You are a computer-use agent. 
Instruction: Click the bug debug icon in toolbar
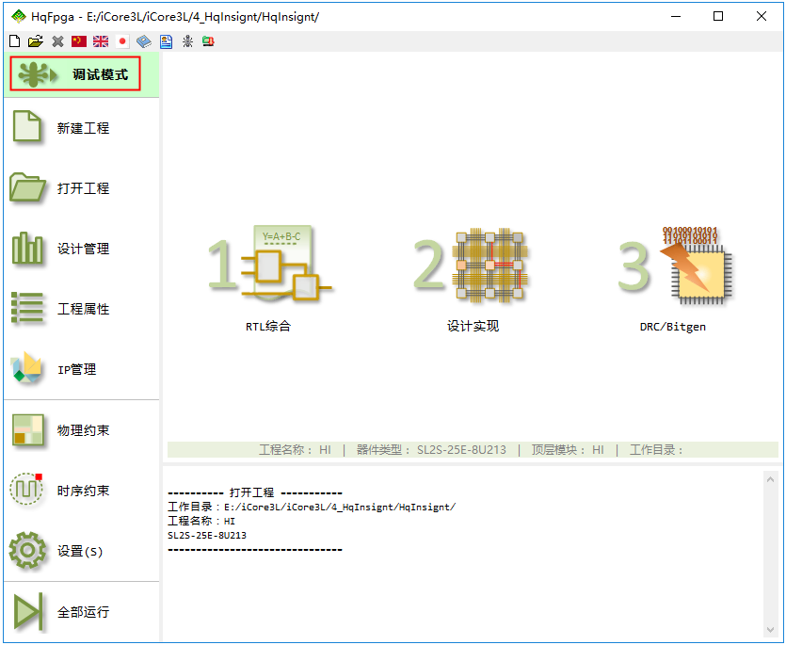coord(187,41)
